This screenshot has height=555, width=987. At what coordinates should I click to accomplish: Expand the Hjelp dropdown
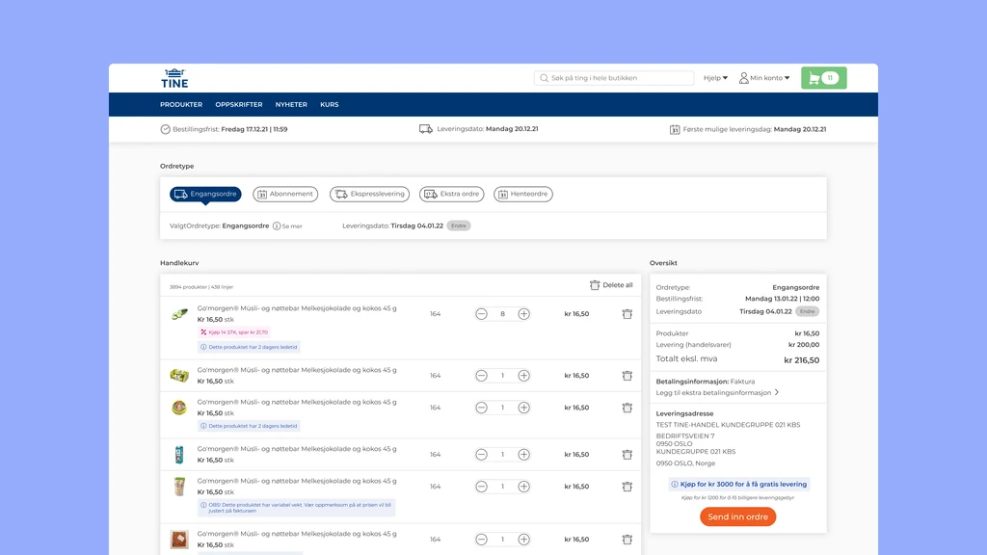coord(716,78)
